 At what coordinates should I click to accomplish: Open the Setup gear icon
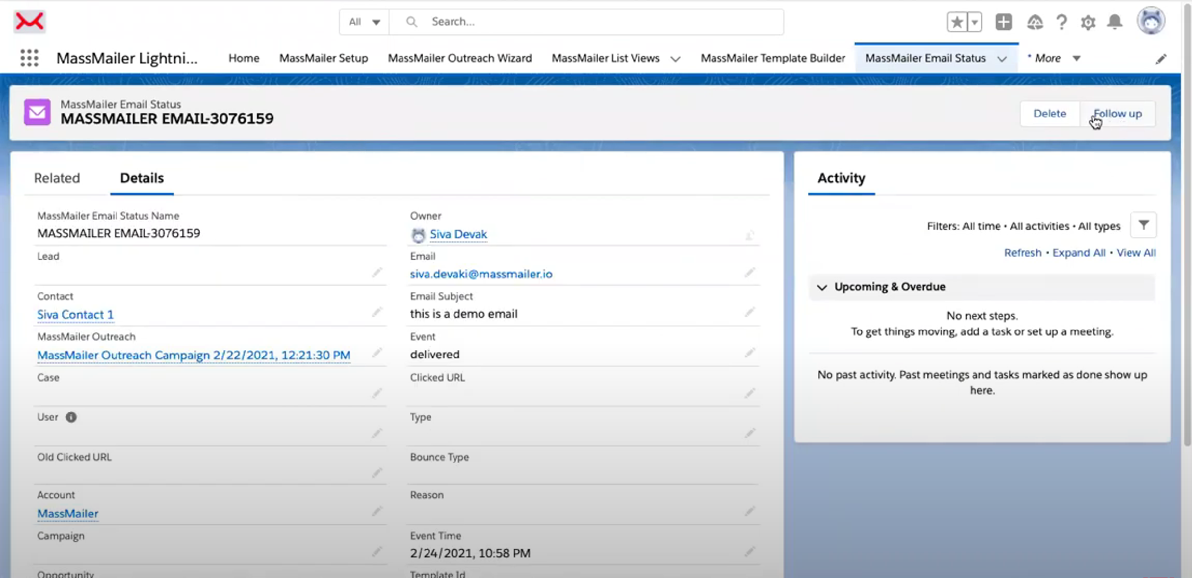click(1088, 22)
